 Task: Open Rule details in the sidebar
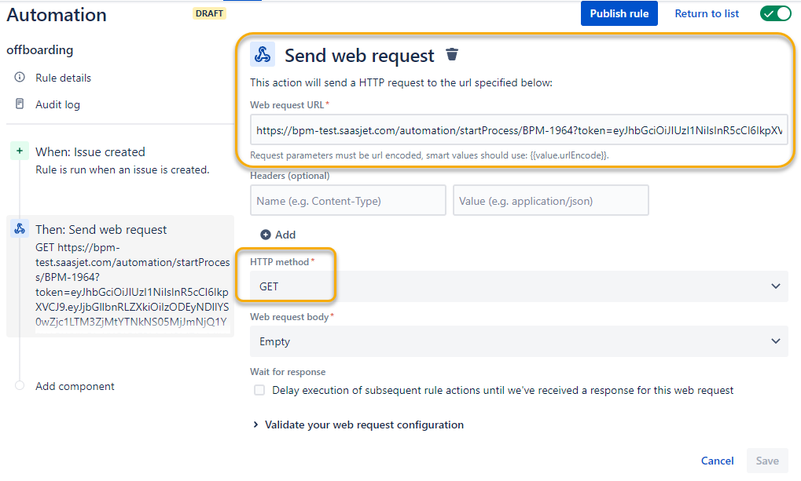pyautogui.click(x=64, y=78)
